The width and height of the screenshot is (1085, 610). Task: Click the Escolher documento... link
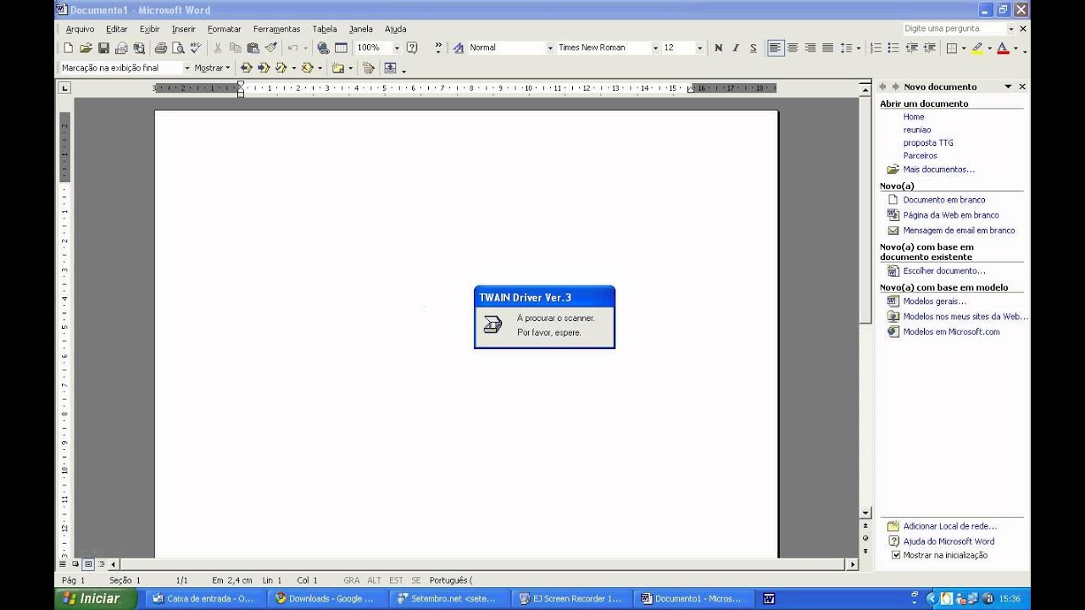tap(944, 271)
